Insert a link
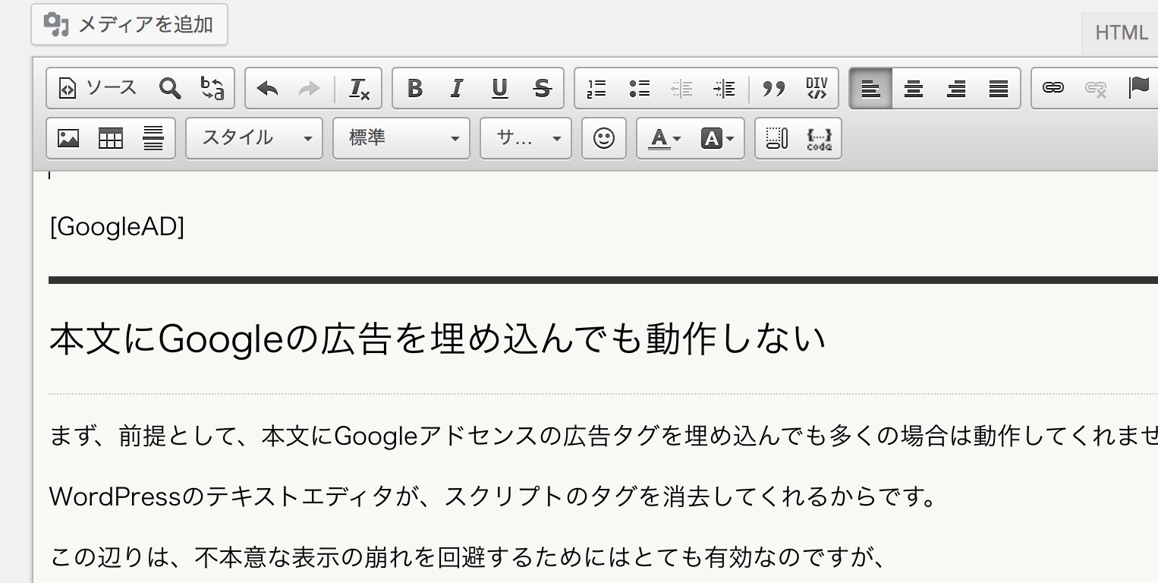 1053,88
